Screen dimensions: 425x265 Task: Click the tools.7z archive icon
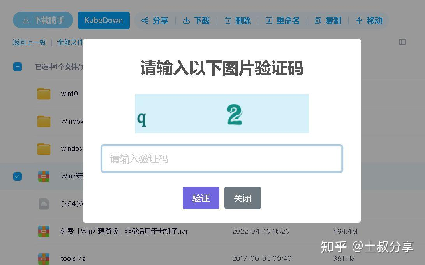click(44, 258)
